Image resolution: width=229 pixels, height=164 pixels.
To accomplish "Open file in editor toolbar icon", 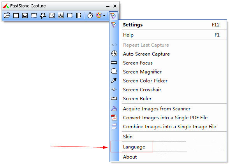I will (7, 15).
